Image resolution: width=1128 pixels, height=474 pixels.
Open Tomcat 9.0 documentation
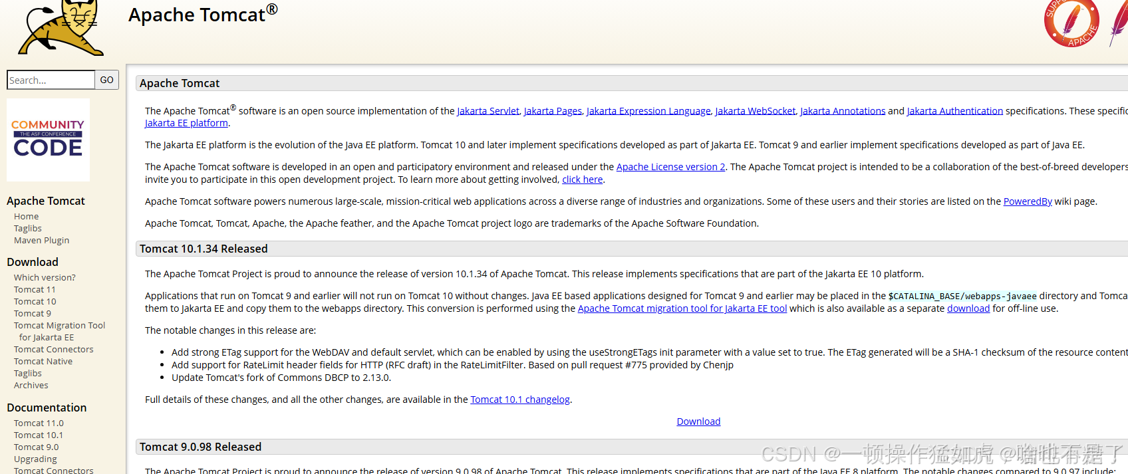37,447
